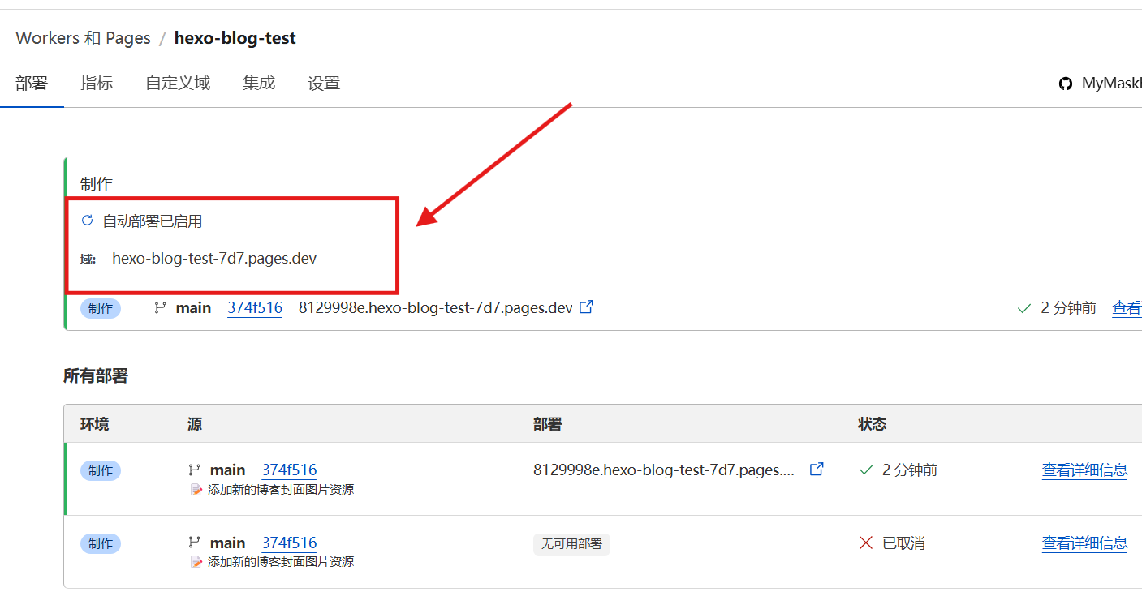Open hexo-blog-test-7d7.pages.dev domain link

coord(214,259)
